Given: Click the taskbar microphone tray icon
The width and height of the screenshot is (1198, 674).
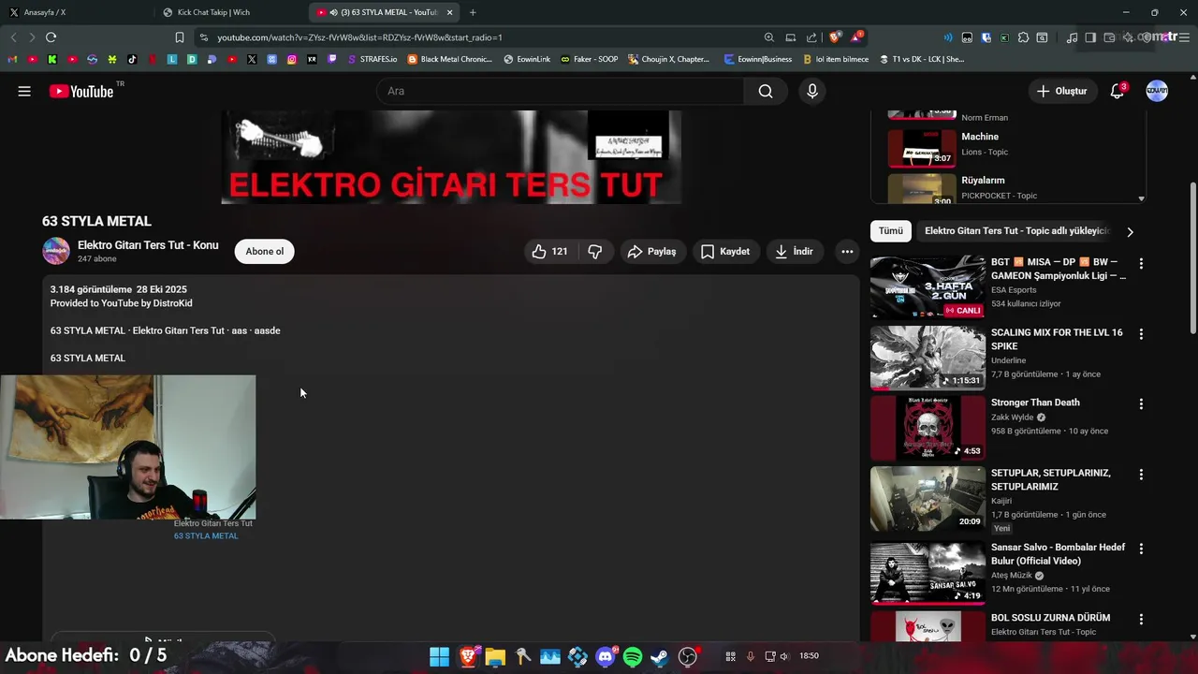Looking at the screenshot, I should pos(751,656).
